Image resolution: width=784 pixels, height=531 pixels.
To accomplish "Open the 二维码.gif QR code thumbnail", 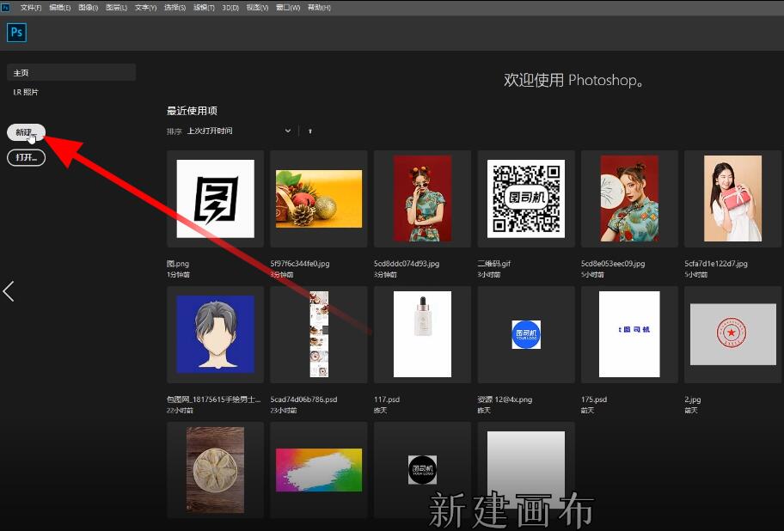I will 526,198.
